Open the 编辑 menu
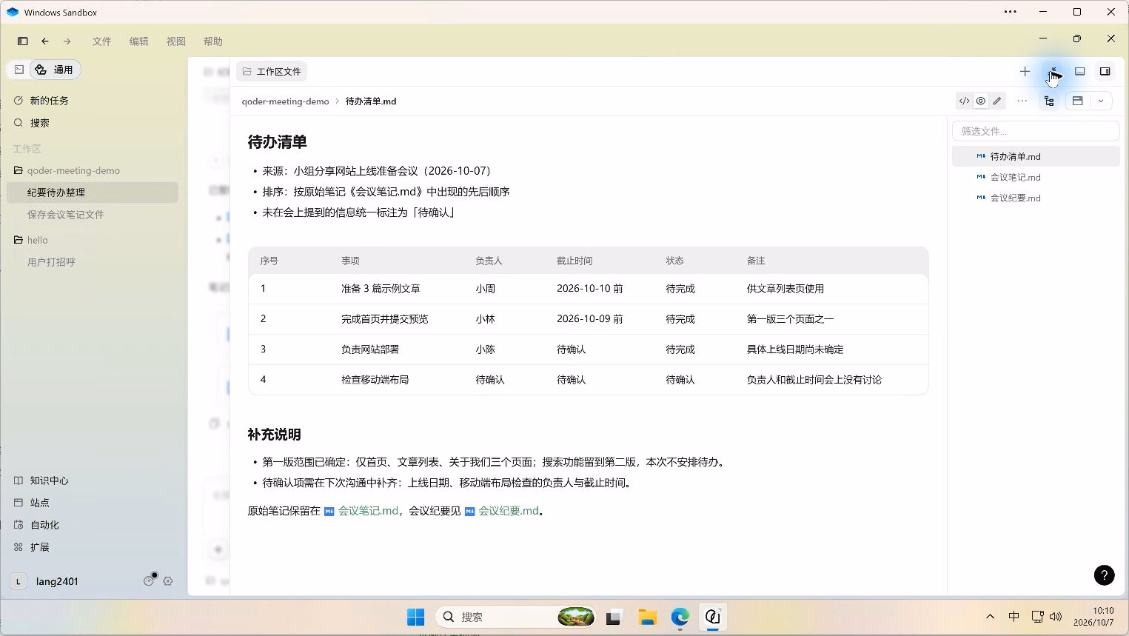The width and height of the screenshot is (1129, 636). pyautogui.click(x=138, y=41)
